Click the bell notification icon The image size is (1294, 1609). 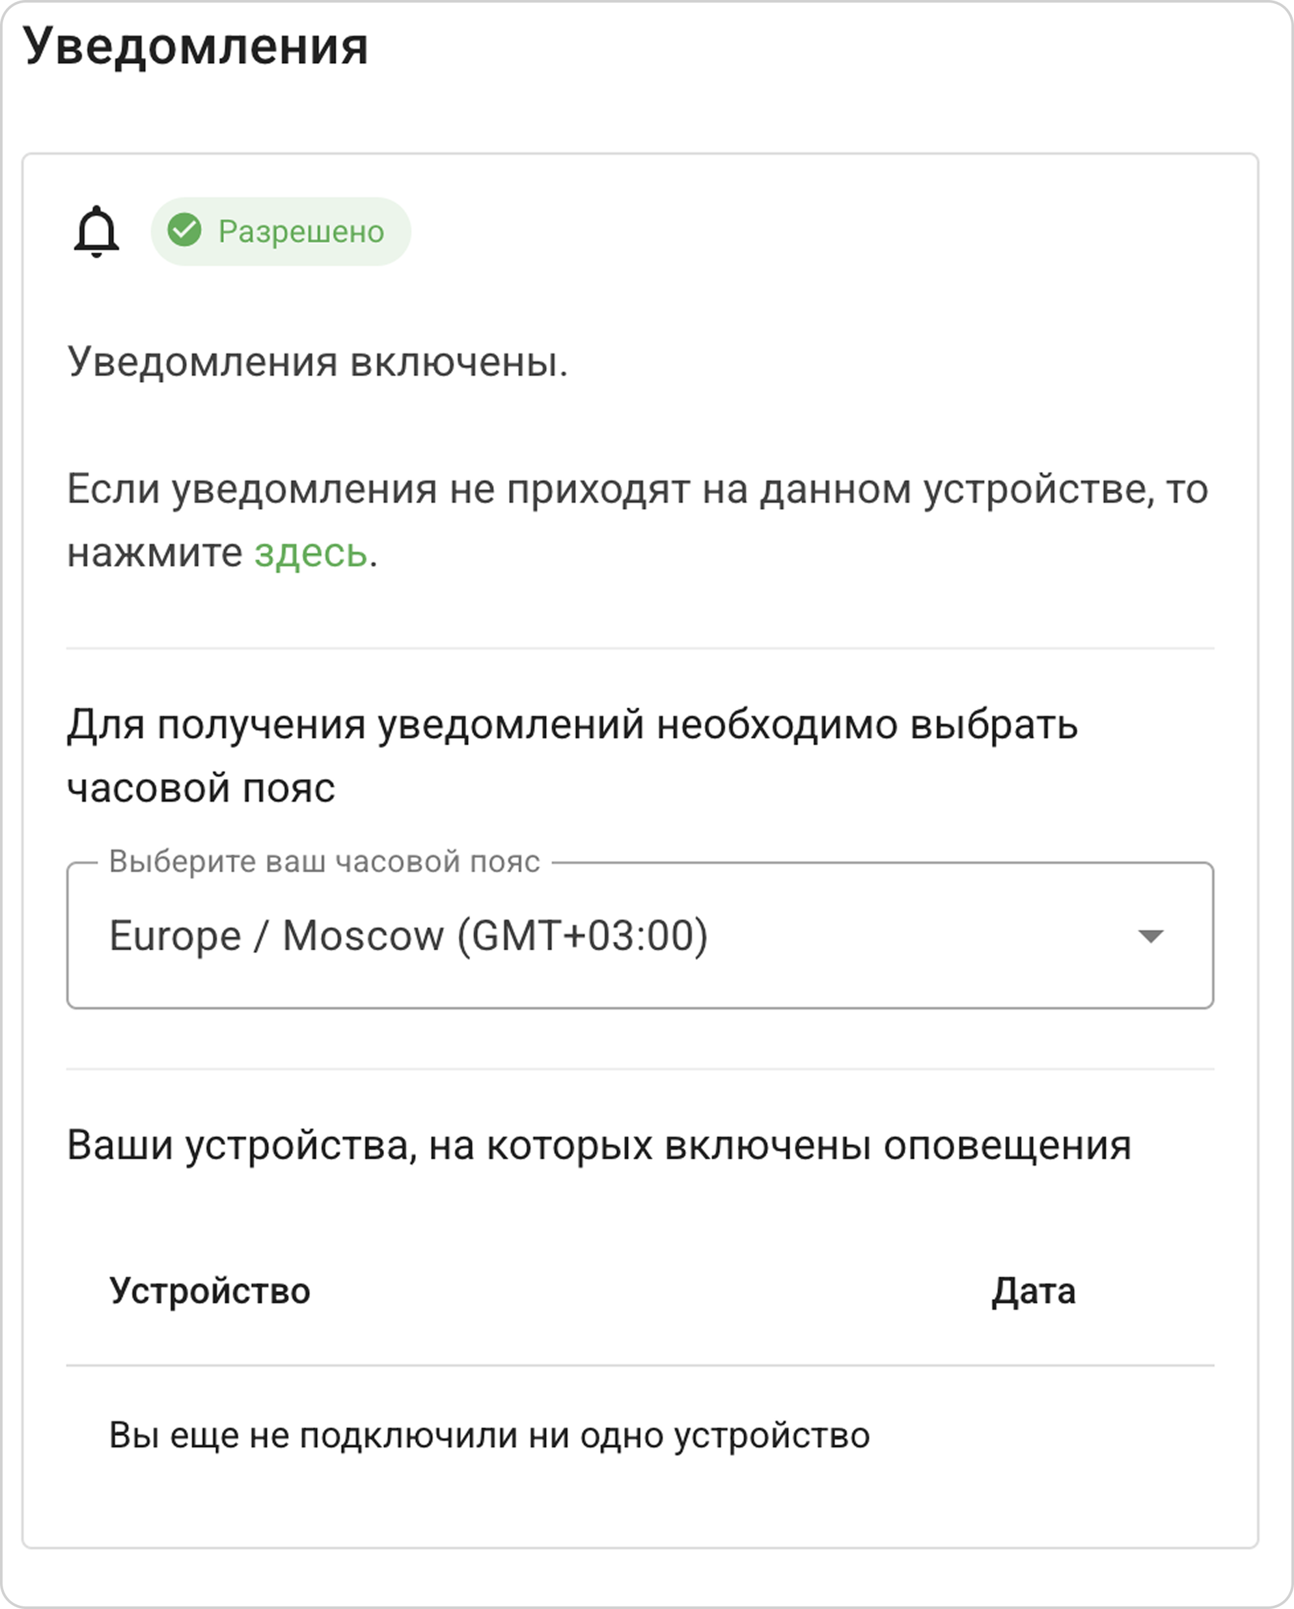[x=96, y=232]
